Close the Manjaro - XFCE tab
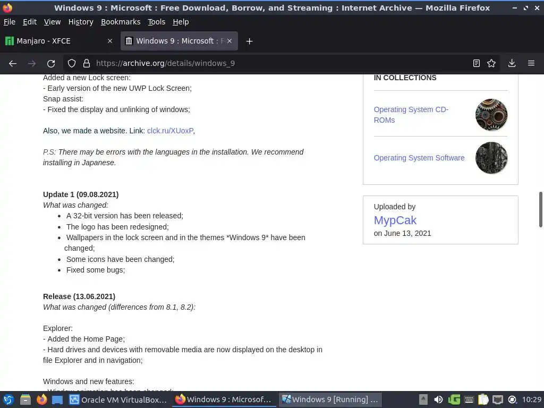This screenshot has width=544, height=408. pyautogui.click(x=110, y=41)
